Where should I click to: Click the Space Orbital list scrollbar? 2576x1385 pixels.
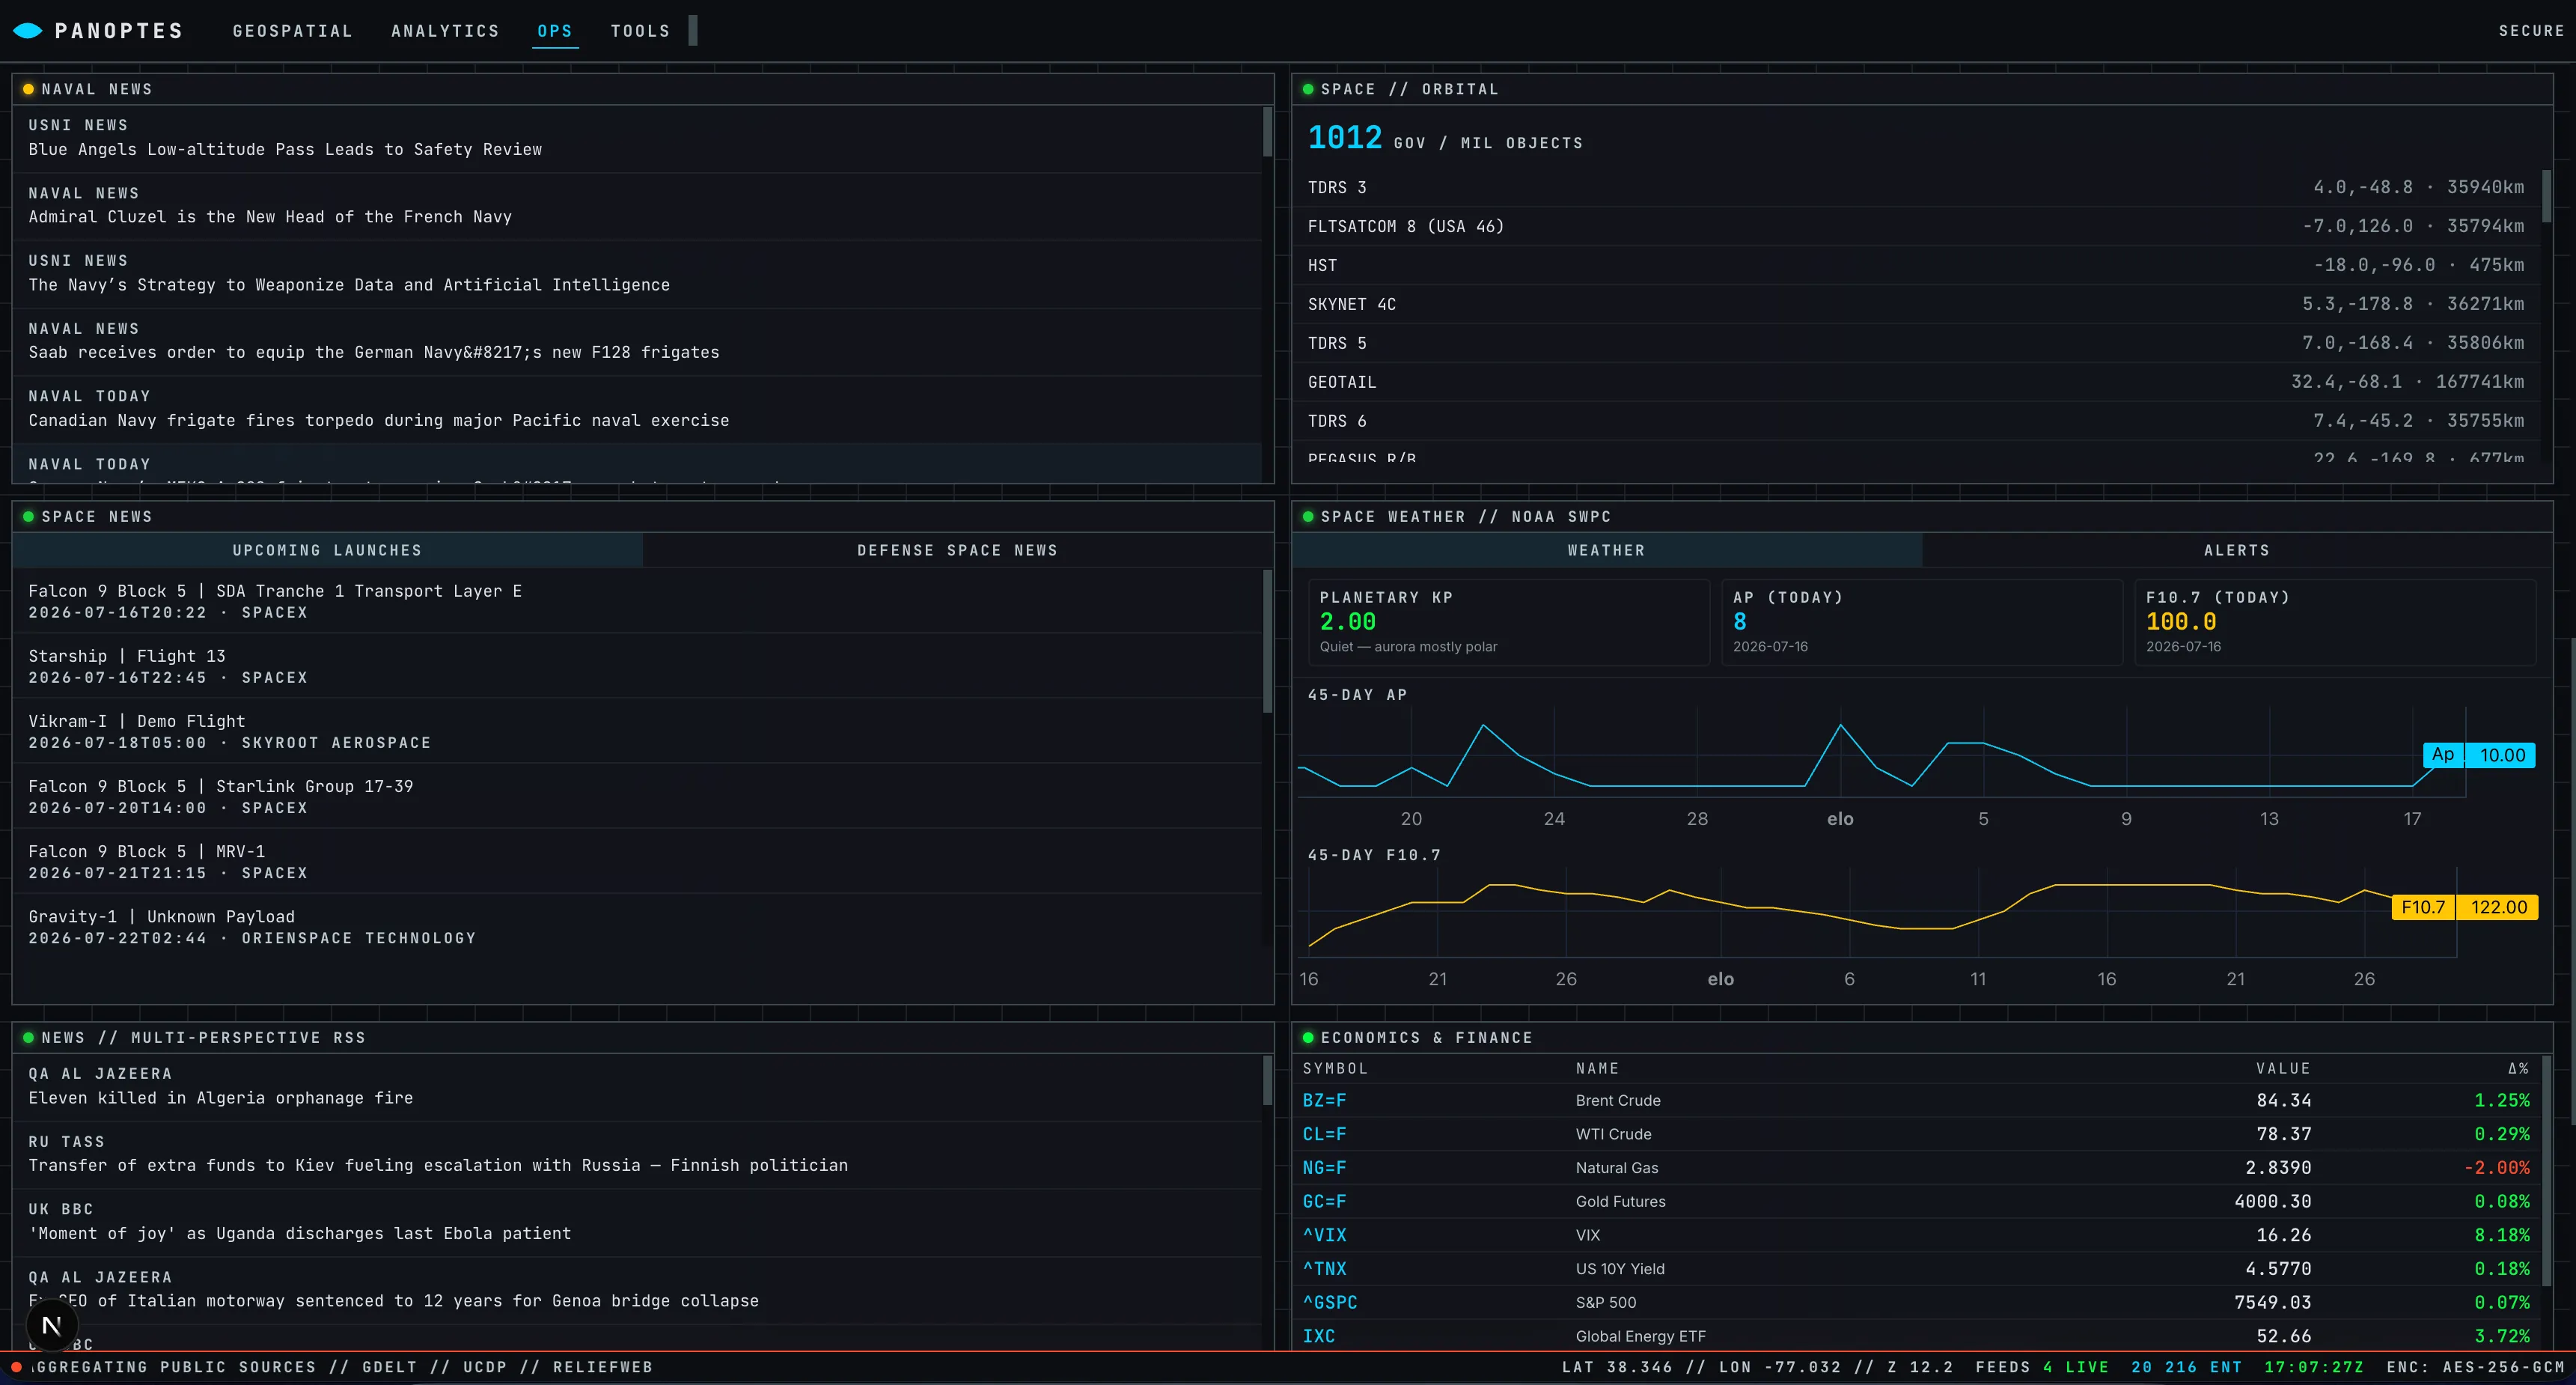point(2546,196)
